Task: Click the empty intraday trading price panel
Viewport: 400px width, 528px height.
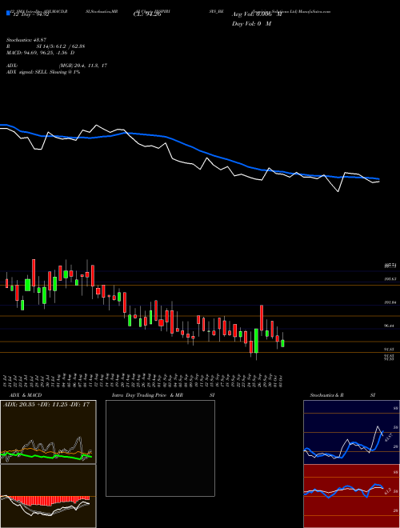Action: (x=160, y=448)
